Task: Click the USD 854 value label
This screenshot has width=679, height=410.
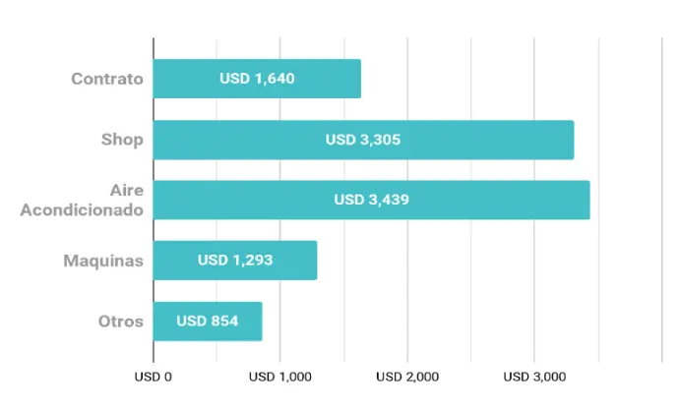Action: (208, 322)
